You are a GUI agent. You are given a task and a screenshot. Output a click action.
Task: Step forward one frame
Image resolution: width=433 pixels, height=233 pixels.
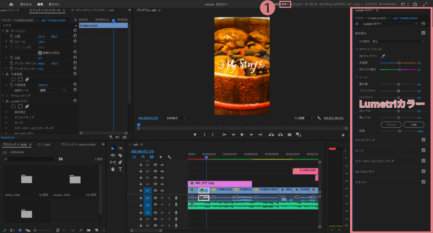pos(251,135)
